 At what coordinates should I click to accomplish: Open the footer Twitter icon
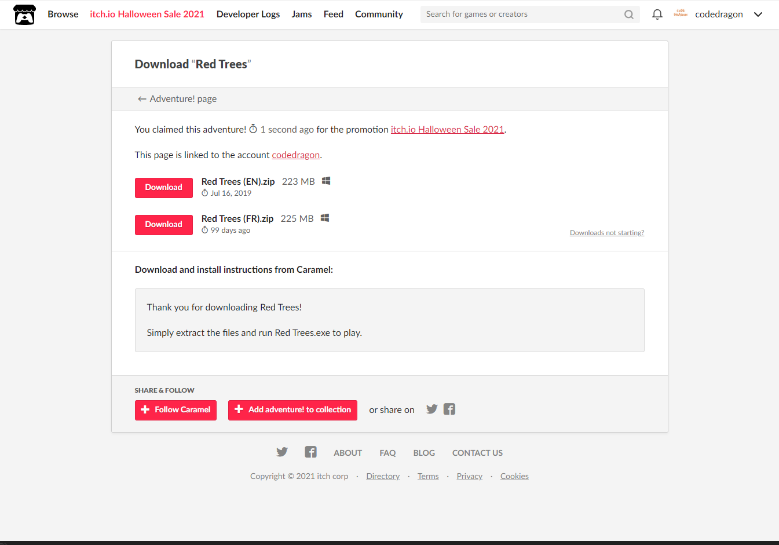click(x=282, y=452)
